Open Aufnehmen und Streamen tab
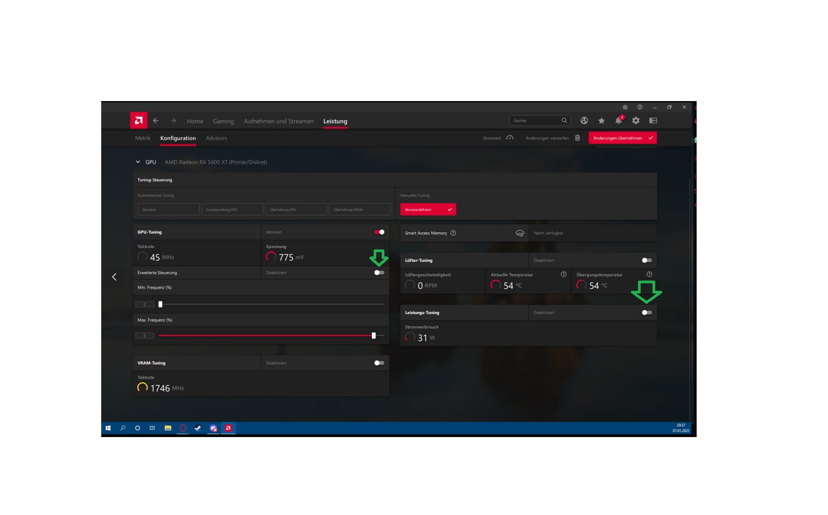Viewport: 828px width, 515px height. 278,121
